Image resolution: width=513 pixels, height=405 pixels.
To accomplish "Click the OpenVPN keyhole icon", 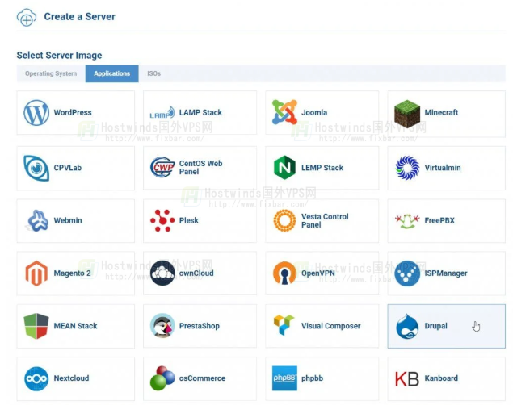I will pyautogui.click(x=284, y=273).
